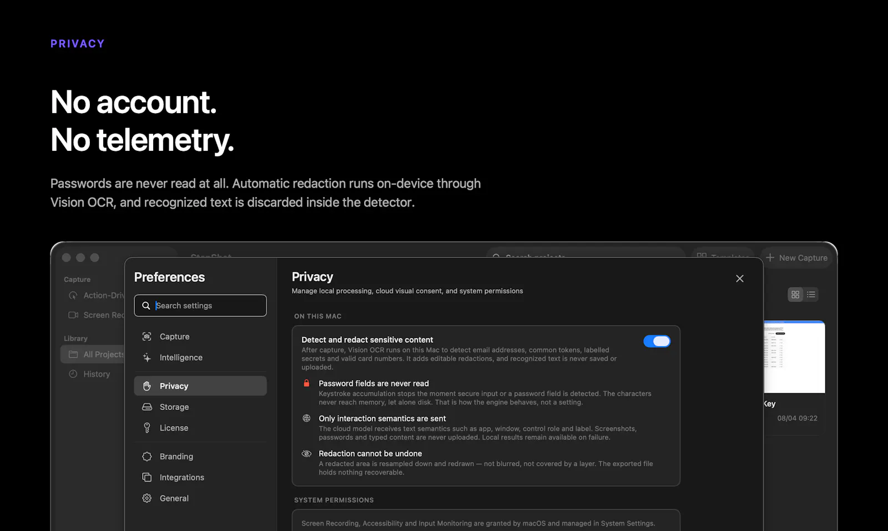Switch to grid view in main window
Viewport: 888px width, 531px height.
(x=795, y=295)
